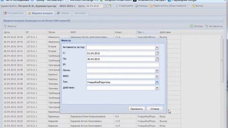Sort by the Логин column header
The width and height of the screenshot is (228, 128).
point(58,32)
